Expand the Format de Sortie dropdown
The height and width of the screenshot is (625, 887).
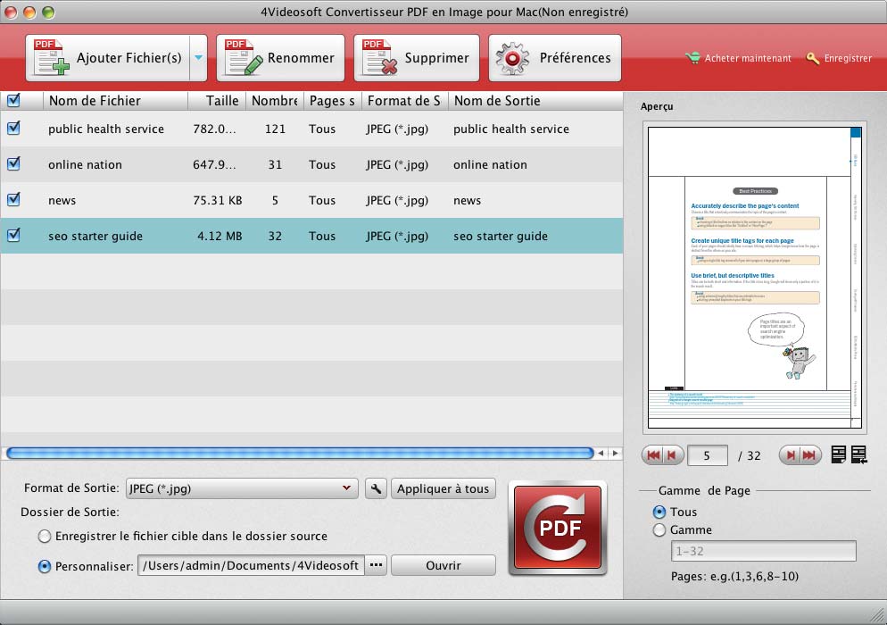click(x=346, y=488)
